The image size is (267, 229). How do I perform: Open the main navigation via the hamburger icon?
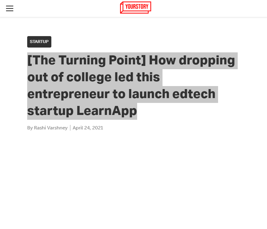pyautogui.click(x=10, y=8)
